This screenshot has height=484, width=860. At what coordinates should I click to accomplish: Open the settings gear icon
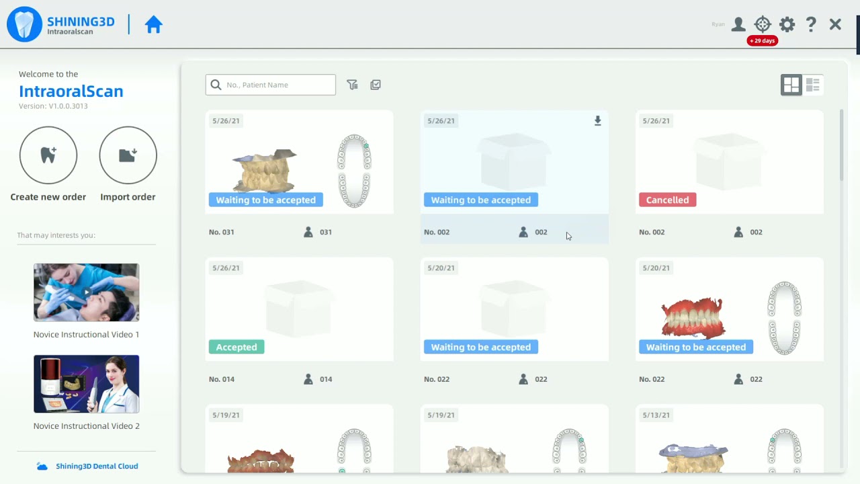click(787, 25)
